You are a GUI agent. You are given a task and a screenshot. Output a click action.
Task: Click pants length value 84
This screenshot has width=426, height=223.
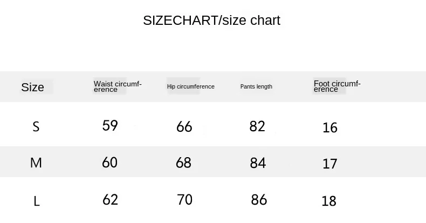[258, 163]
